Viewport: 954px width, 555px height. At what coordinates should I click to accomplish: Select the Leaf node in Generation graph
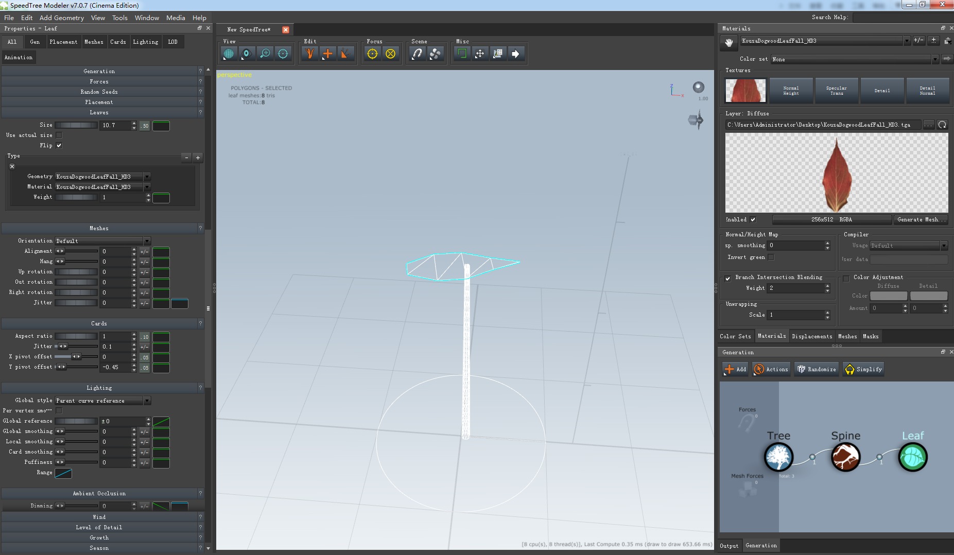tap(913, 457)
